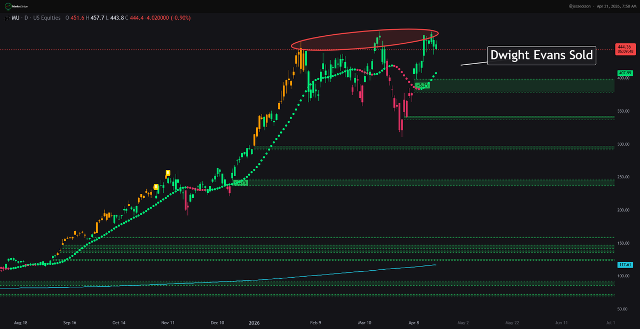This screenshot has height=329, width=640.
Task: Click the +5.2% zone label
Action: [x=422, y=85]
